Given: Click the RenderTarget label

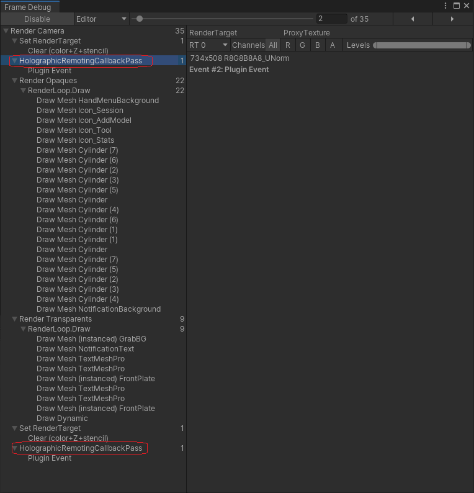Looking at the screenshot, I should [213, 33].
